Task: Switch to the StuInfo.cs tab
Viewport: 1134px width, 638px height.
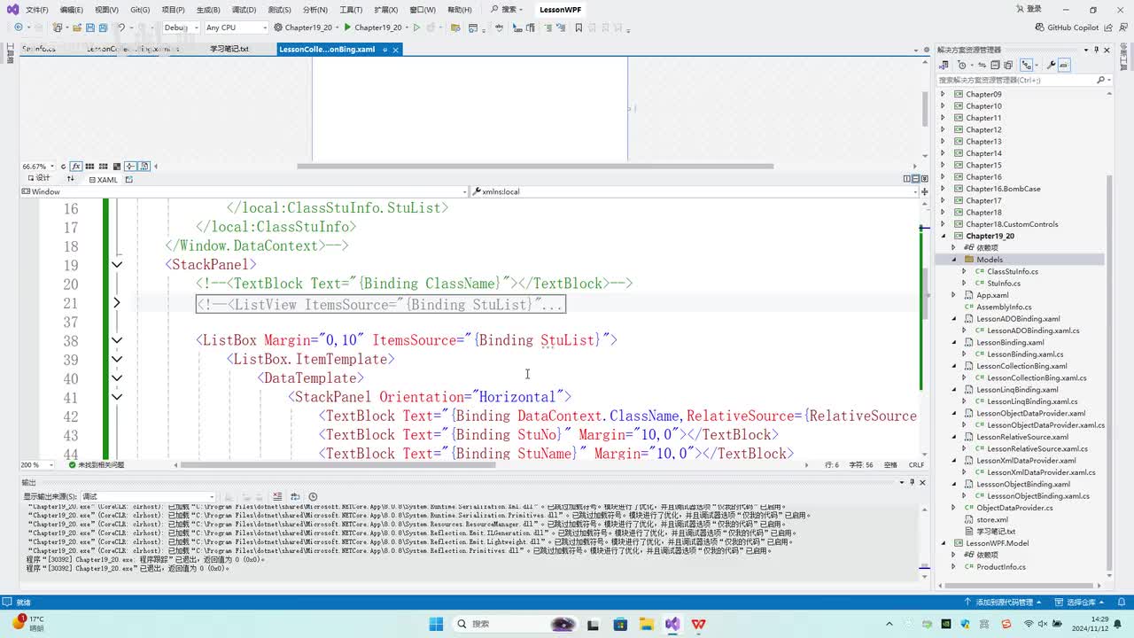Action: pos(39,50)
